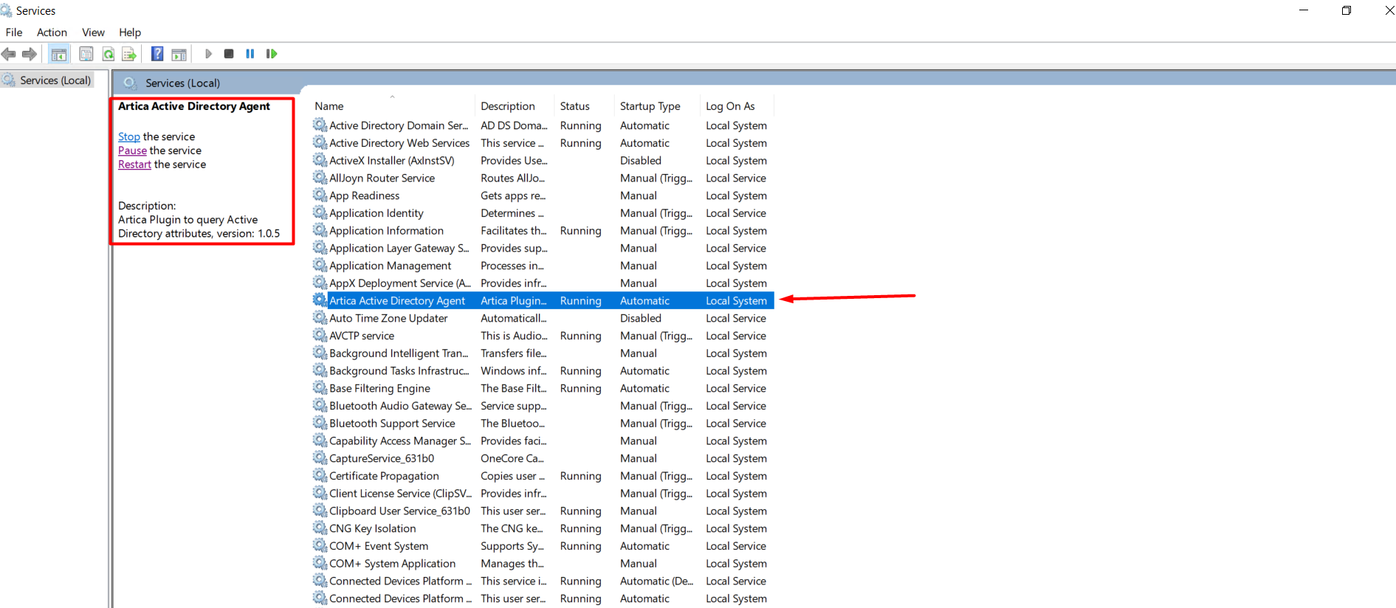The width and height of the screenshot is (1396, 608).
Task: Select Services (Local) in the console tree
Action: (x=55, y=80)
